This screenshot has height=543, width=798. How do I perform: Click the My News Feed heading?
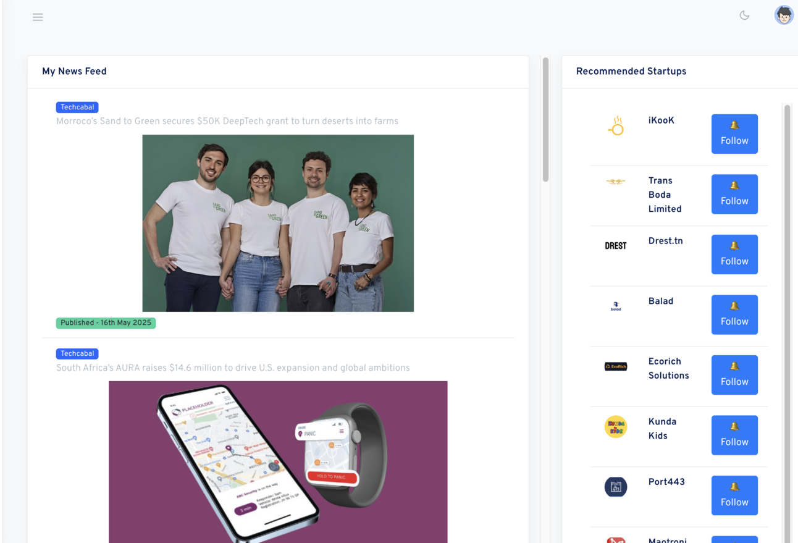point(74,72)
